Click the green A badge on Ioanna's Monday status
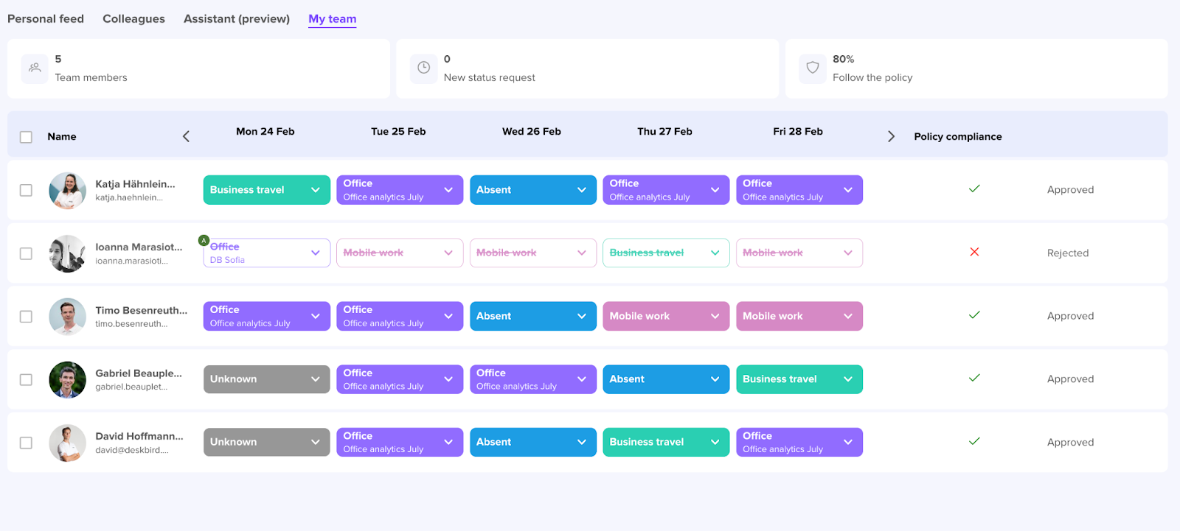Image resolution: width=1180 pixels, height=531 pixels. (204, 240)
